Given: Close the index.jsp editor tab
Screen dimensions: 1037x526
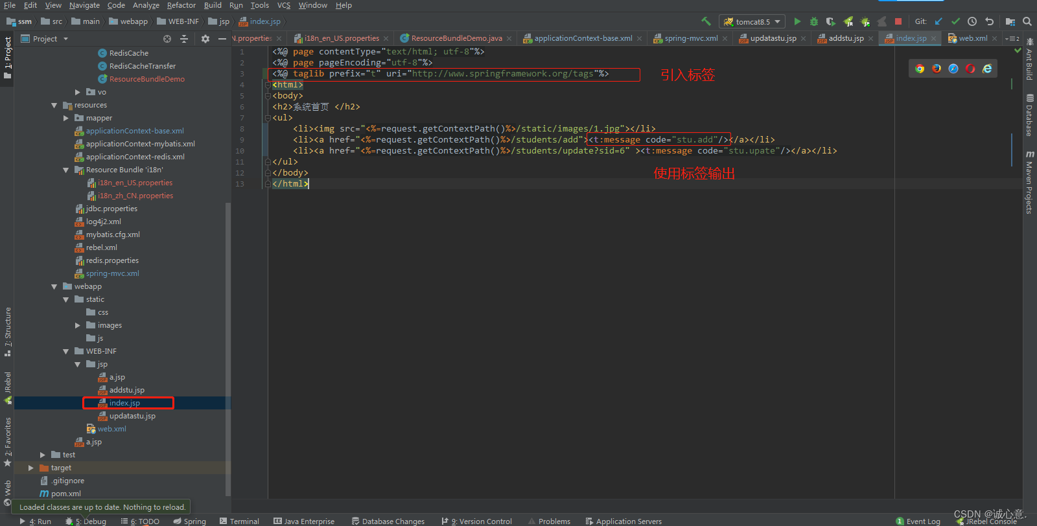Looking at the screenshot, I should point(934,39).
